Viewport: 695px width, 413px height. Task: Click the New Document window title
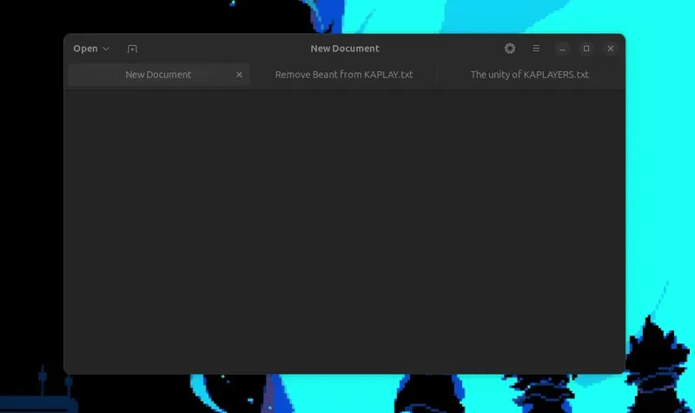pos(345,49)
